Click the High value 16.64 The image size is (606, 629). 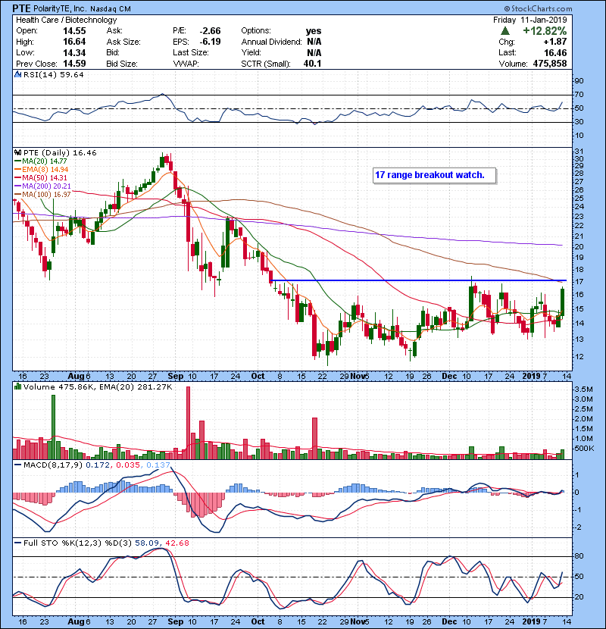click(x=74, y=42)
